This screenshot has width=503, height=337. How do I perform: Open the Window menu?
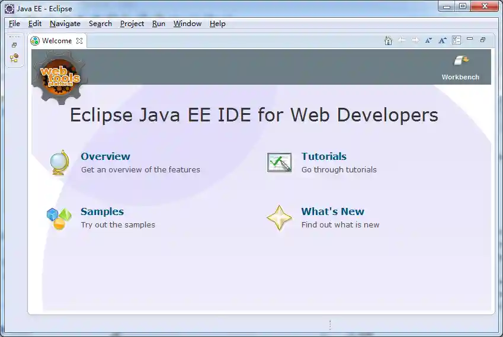tap(187, 24)
